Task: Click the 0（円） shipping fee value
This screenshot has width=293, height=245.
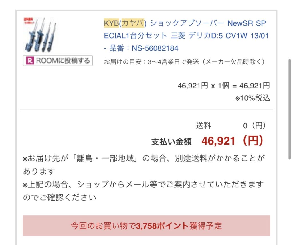Action: click(254, 125)
